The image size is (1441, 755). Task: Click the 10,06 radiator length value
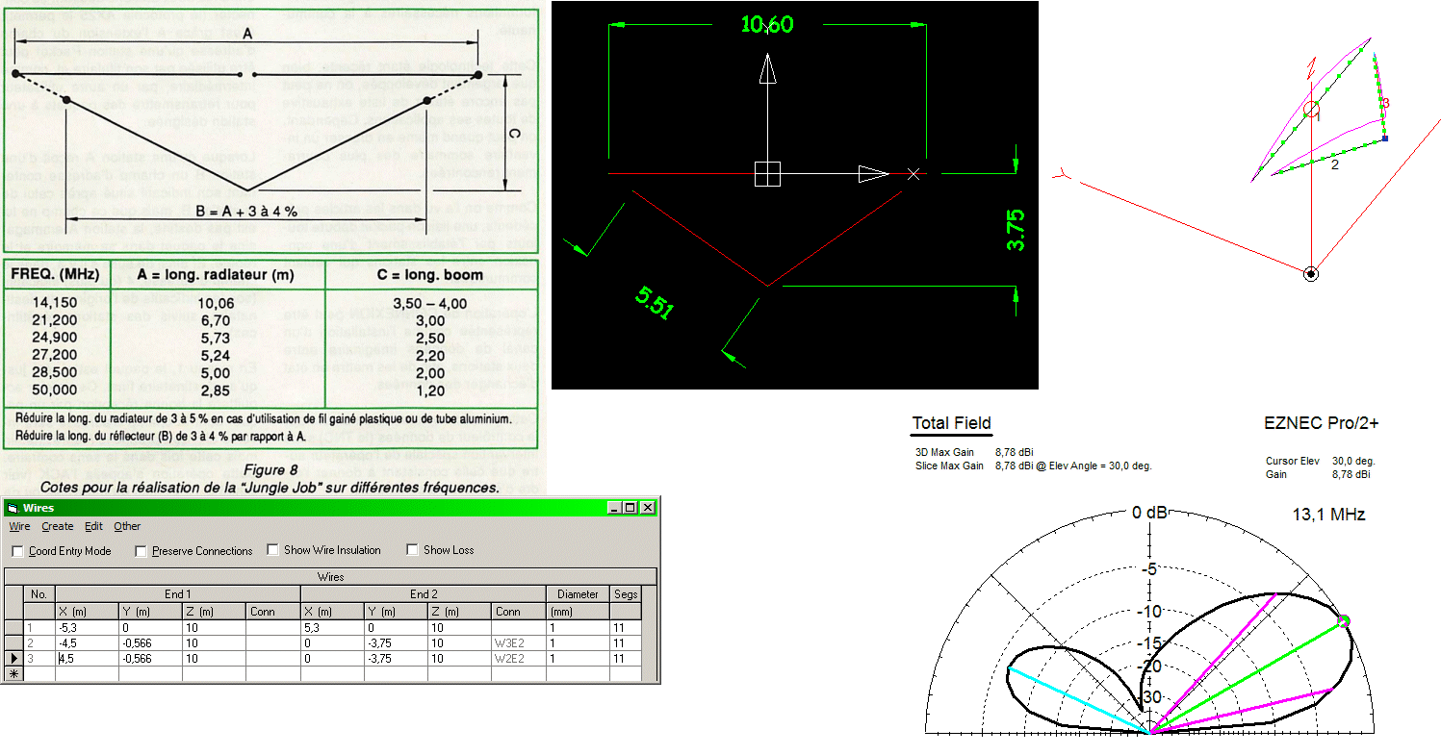pyautogui.click(x=218, y=303)
